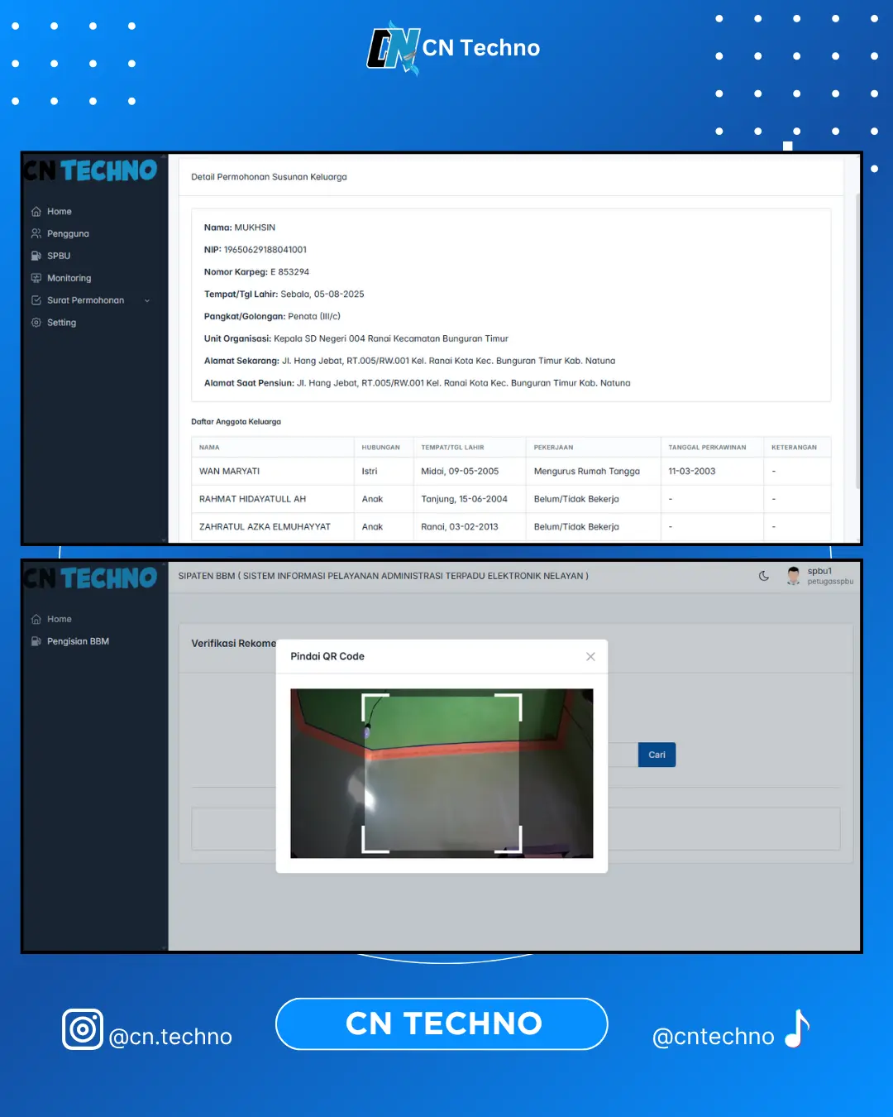
Task: Click the Instagram logo icon
Action: (83, 1029)
